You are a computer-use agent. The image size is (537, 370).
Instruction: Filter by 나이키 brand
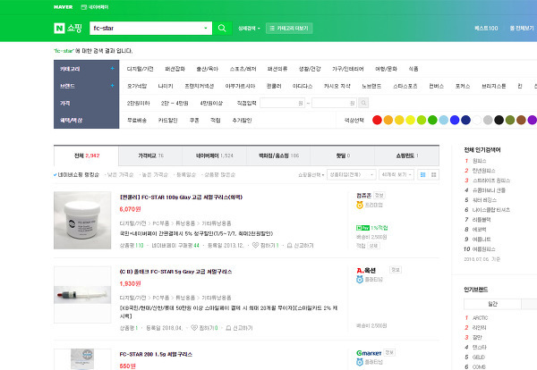click(x=166, y=86)
